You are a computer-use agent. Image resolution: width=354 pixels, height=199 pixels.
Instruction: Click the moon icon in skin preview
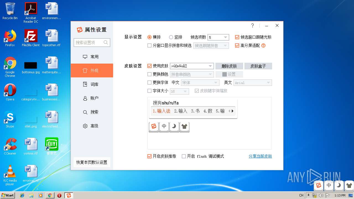(174, 127)
